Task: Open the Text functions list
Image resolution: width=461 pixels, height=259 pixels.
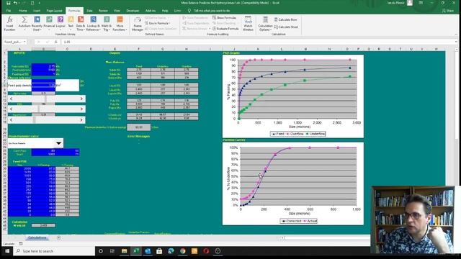Action: [71, 24]
